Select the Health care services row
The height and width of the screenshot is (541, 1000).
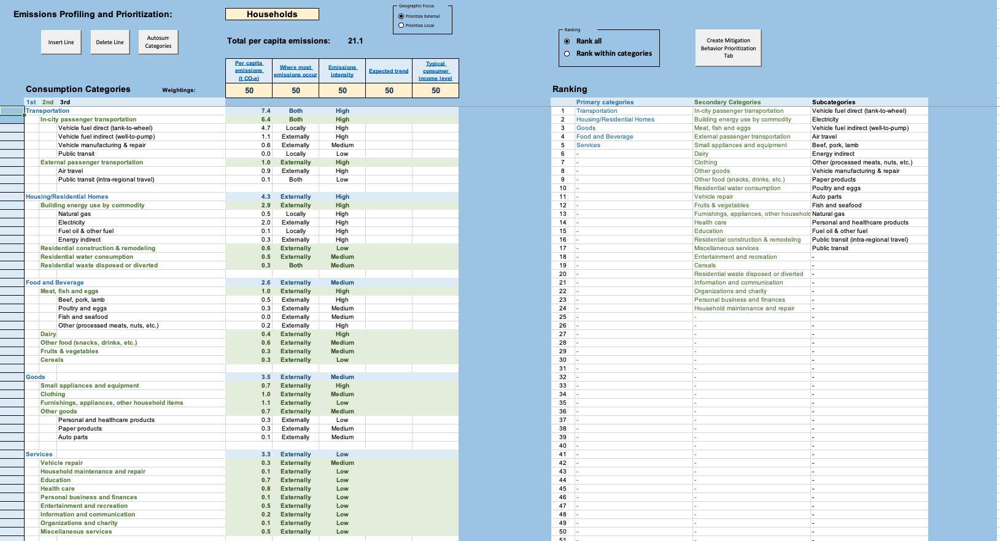point(241,489)
